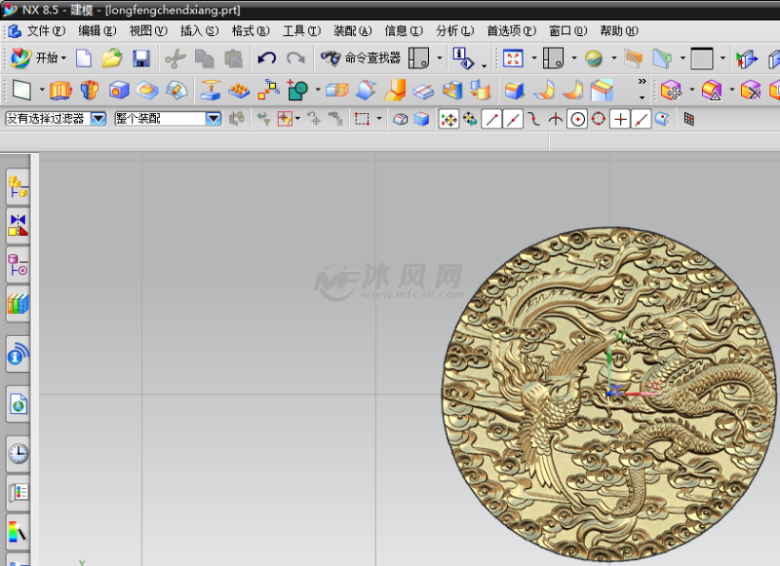This screenshot has width=780, height=566.
Task: Select the Extrude tool
Action: click(61, 90)
